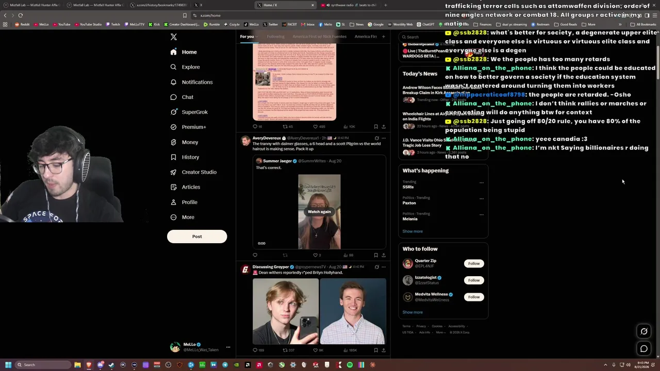Viewport: 660px width, 371px height.
Task: Open History in the sidebar
Action: [185, 157]
